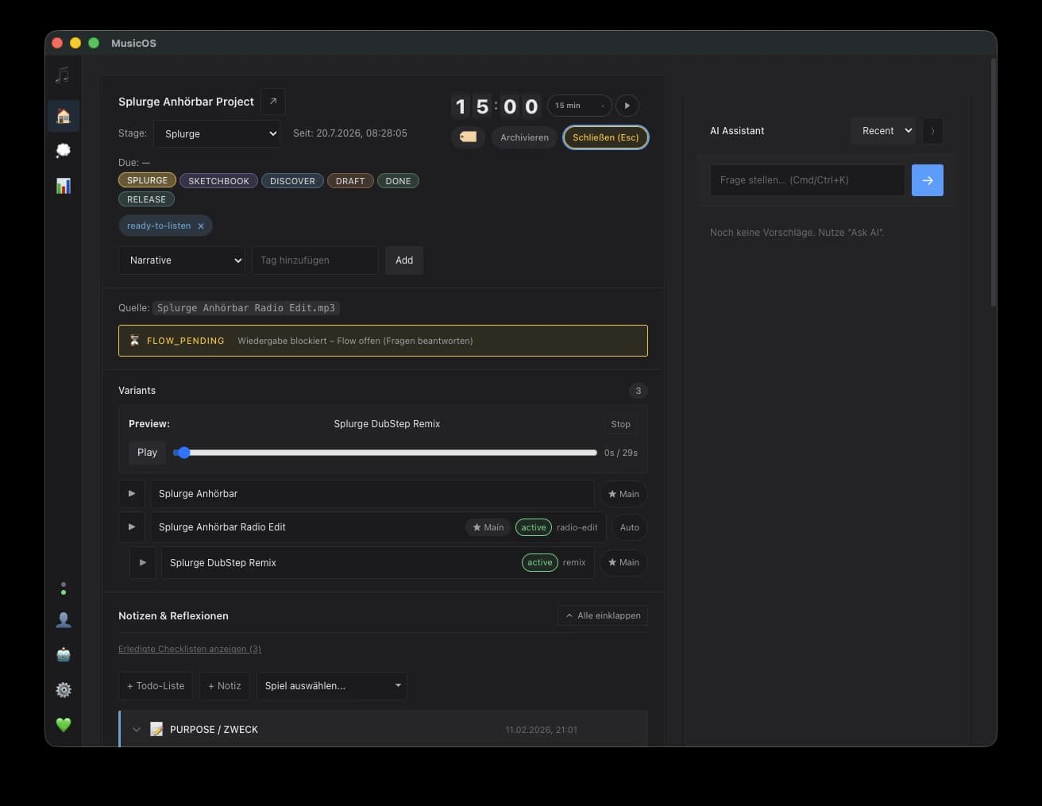Click the Schließen (Esc) button
The image size is (1042, 806).
point(606,137)
